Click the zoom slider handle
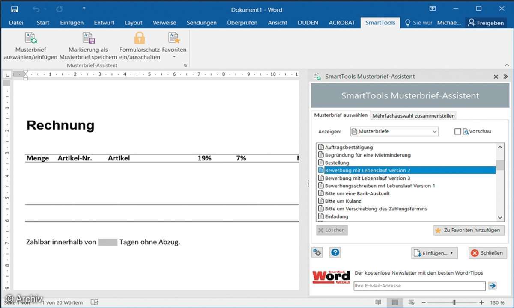Screen dimensions: 514x308 click(454, 302)
